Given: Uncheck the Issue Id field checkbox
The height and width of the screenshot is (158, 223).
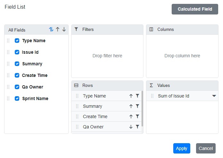Looking at the screenshot, I should [17, 52].
